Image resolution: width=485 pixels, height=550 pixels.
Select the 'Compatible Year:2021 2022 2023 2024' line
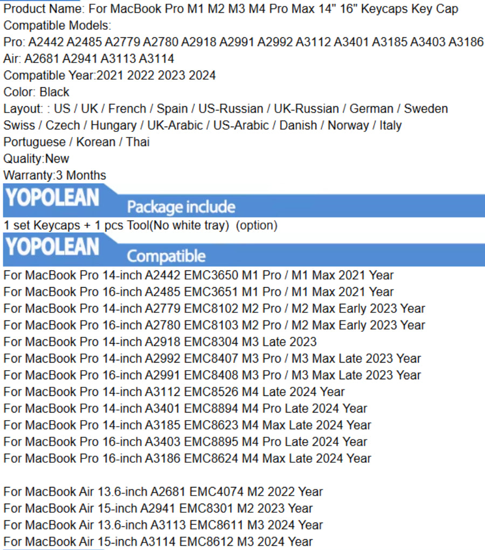109,75
